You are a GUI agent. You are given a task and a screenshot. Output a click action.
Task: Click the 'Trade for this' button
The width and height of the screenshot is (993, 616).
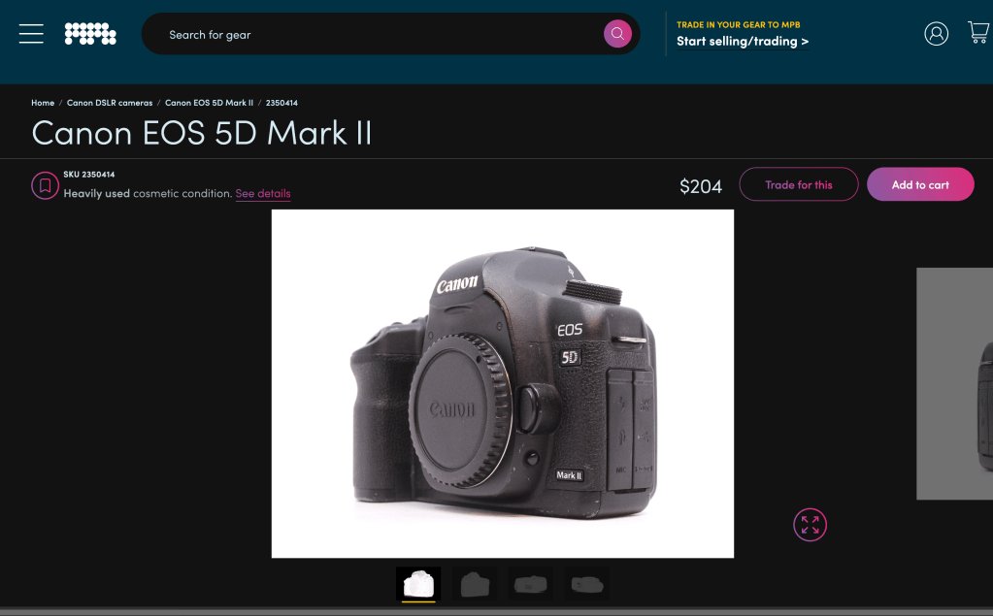pyautogui.click(x=798, y=184)
